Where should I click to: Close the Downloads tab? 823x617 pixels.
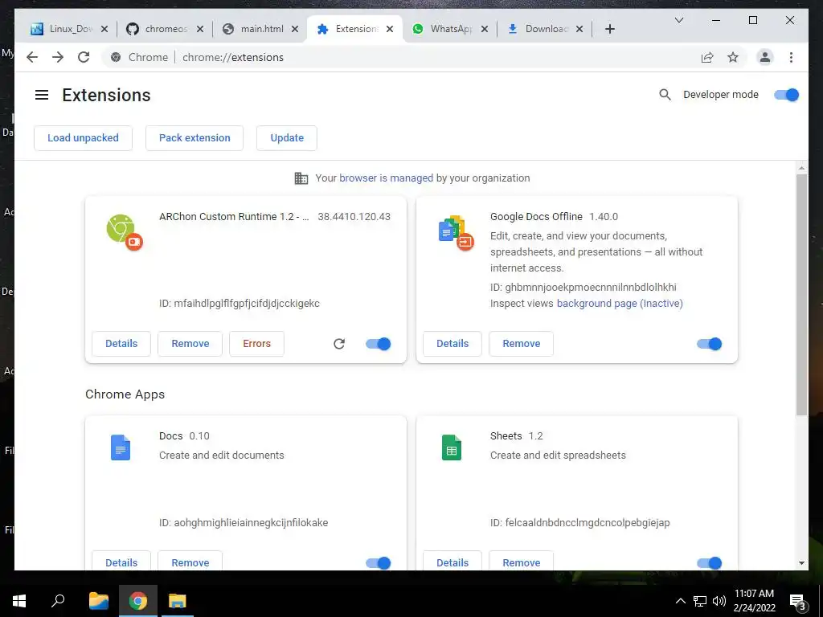pyautogui.click(x=579, y=29)
